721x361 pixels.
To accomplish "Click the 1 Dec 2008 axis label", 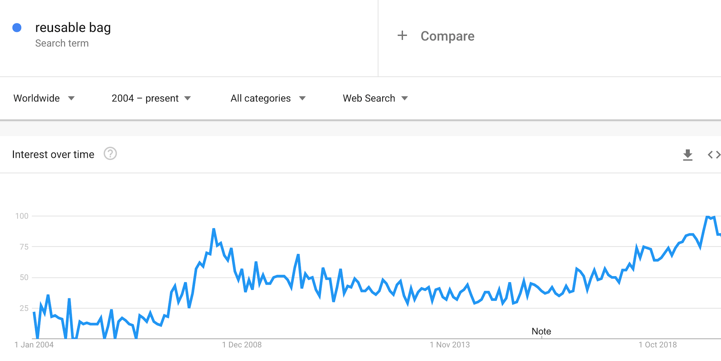I will (242, 345).
